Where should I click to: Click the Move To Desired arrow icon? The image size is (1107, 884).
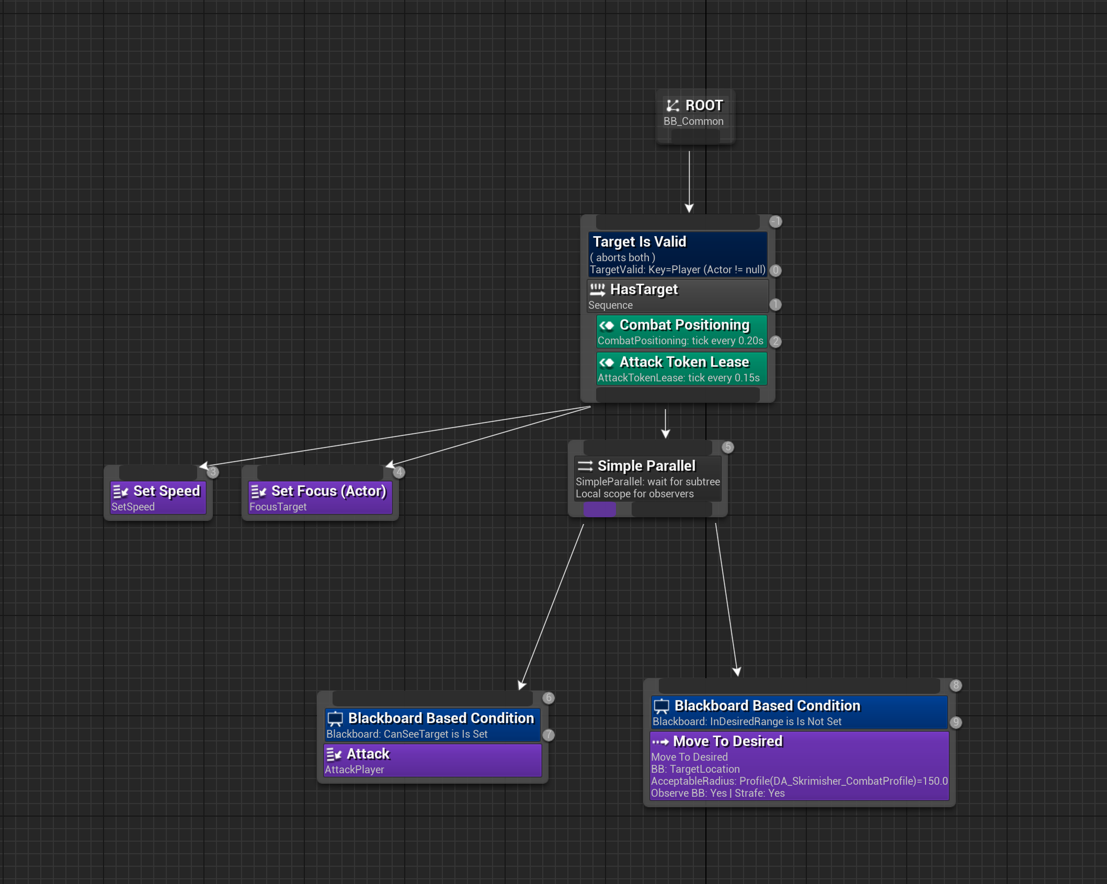[660, 742]
